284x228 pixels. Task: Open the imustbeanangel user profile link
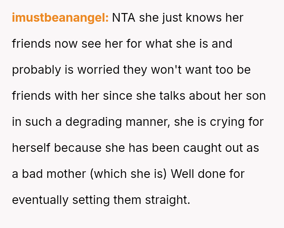(x=60, y=18)
